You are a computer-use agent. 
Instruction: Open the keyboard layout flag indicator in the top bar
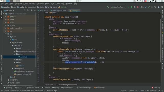(x=145, y=1)
